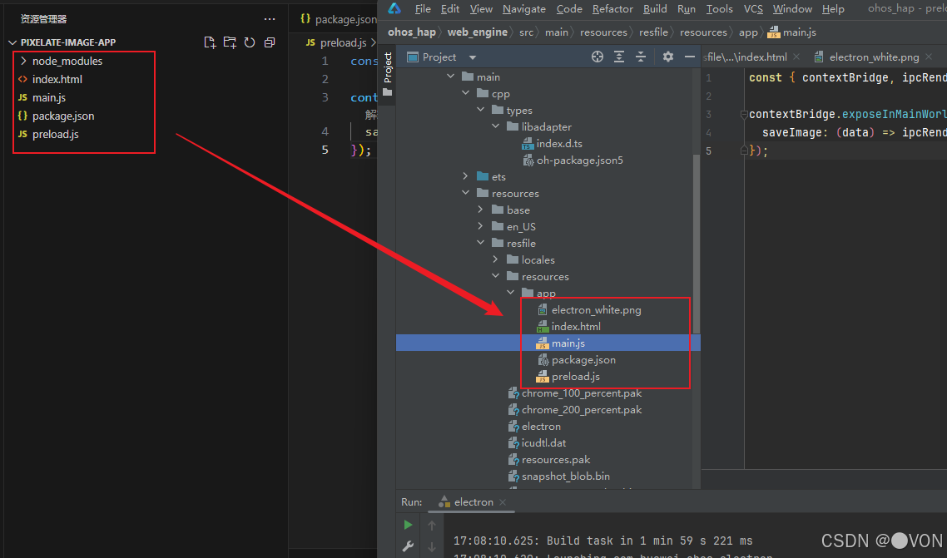Click wrench icon in Run panel

pos(408,546)
